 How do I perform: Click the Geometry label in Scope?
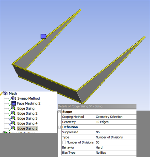69,122
